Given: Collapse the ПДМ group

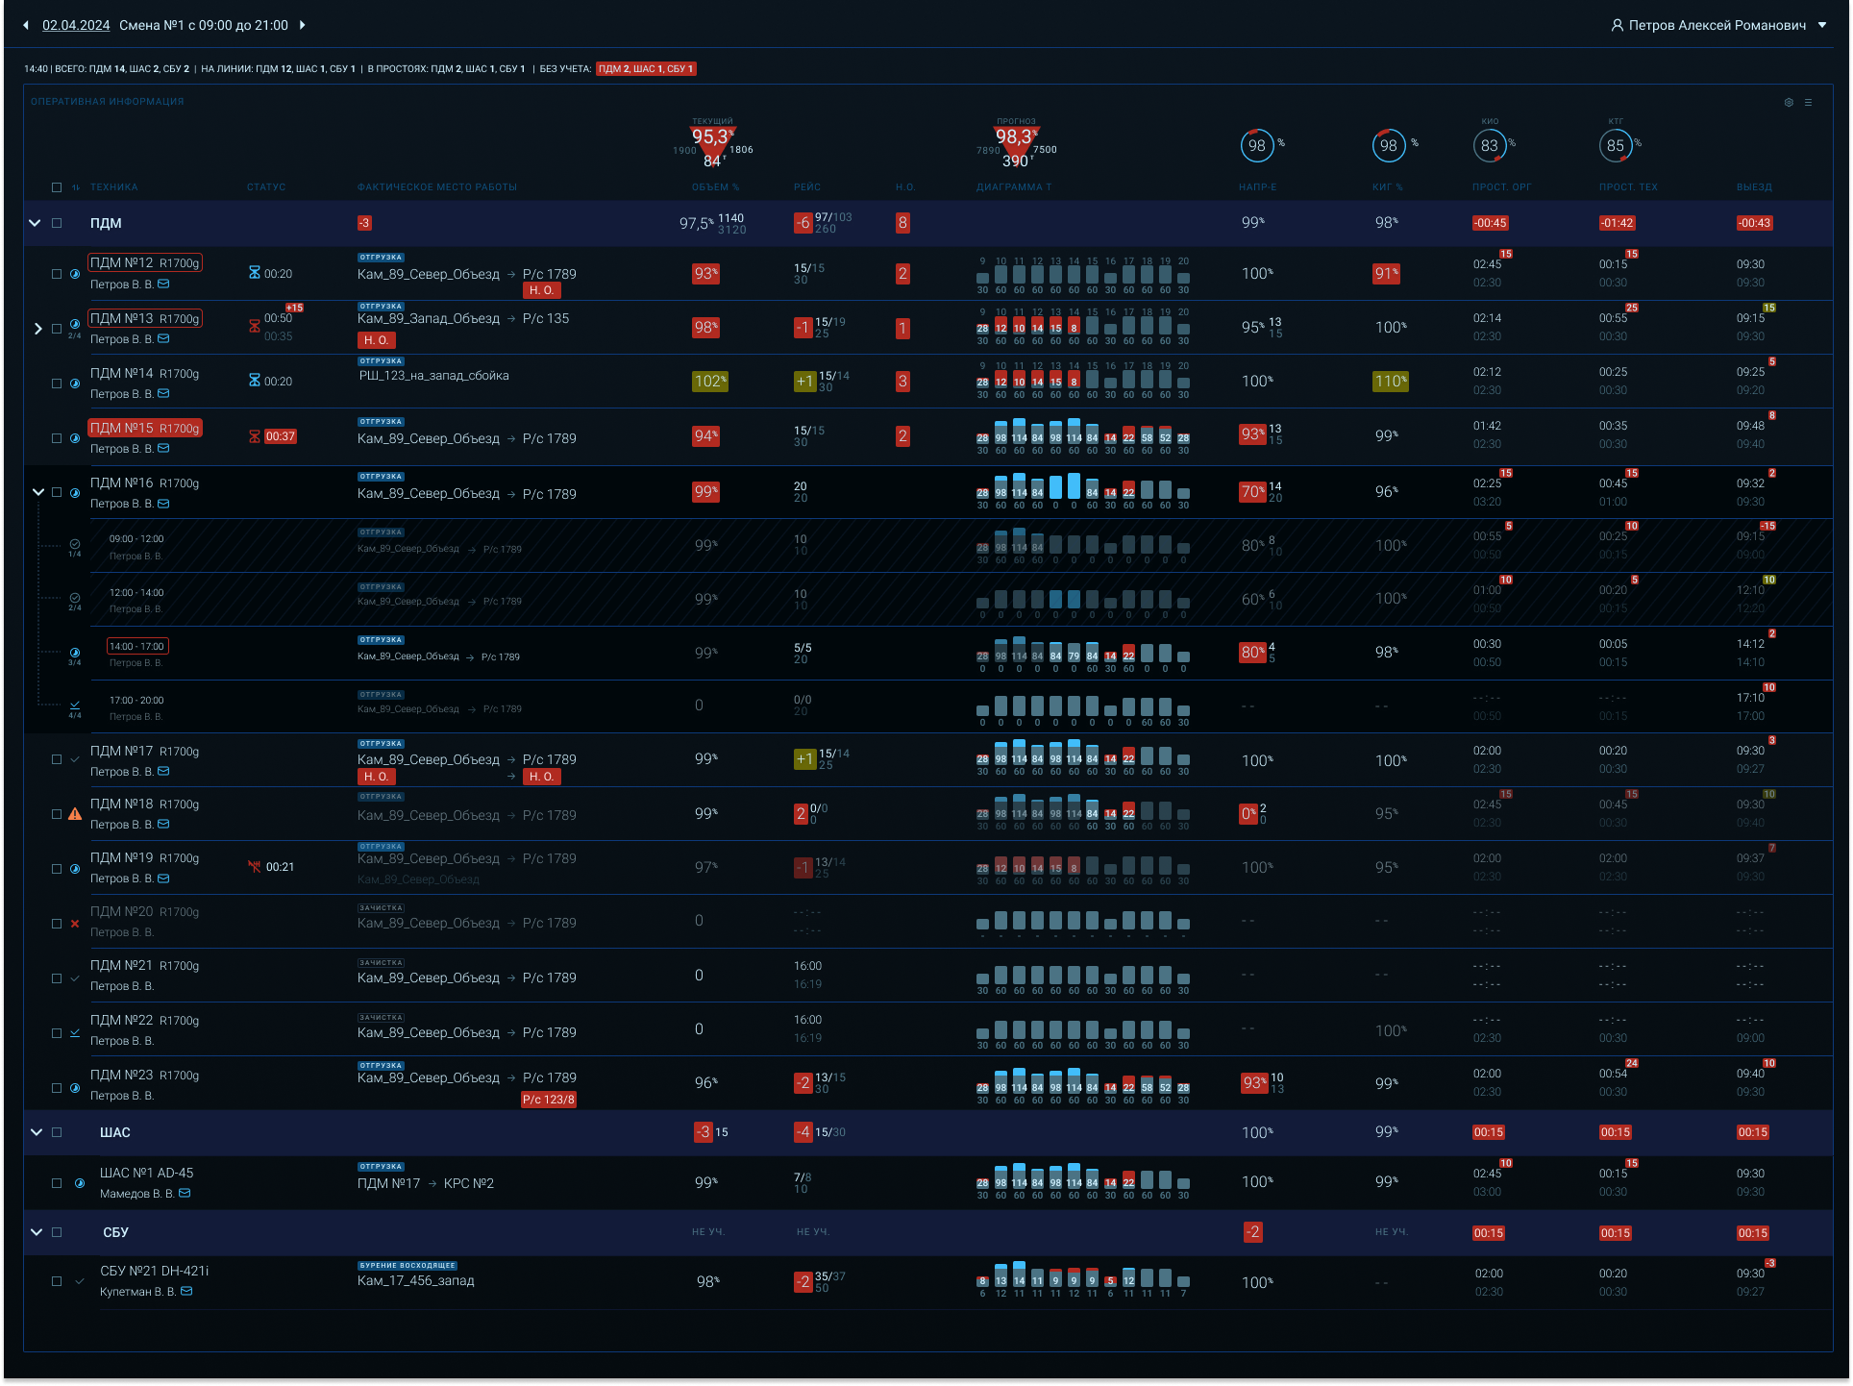Looking at the screenshot, I should point(35,223).
